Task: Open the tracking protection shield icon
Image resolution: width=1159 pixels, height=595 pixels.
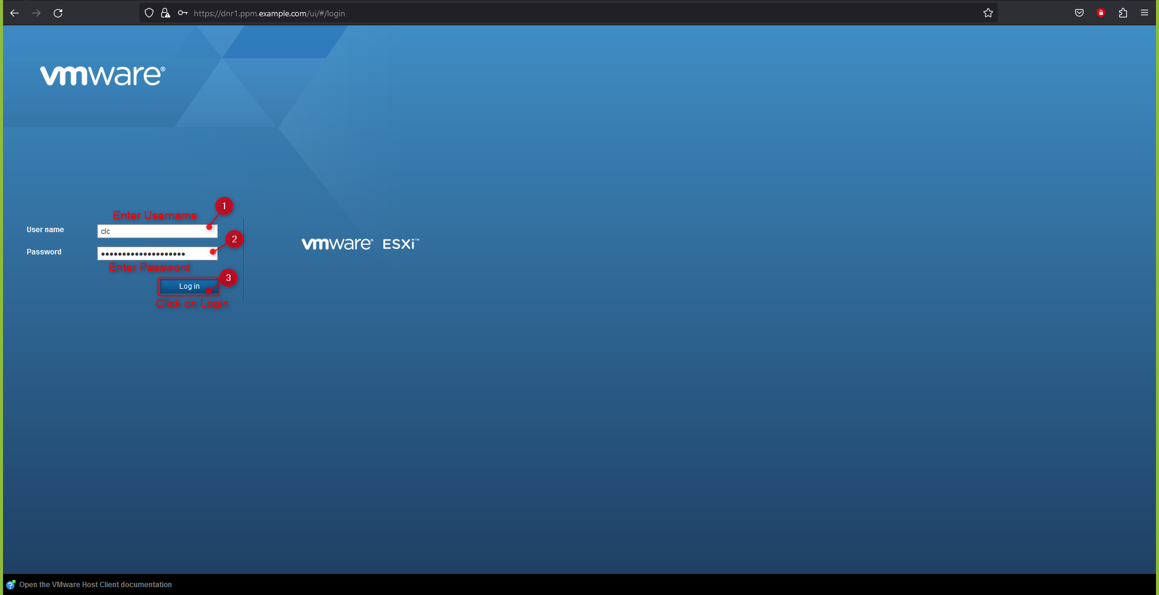Action: coord(149,13)
